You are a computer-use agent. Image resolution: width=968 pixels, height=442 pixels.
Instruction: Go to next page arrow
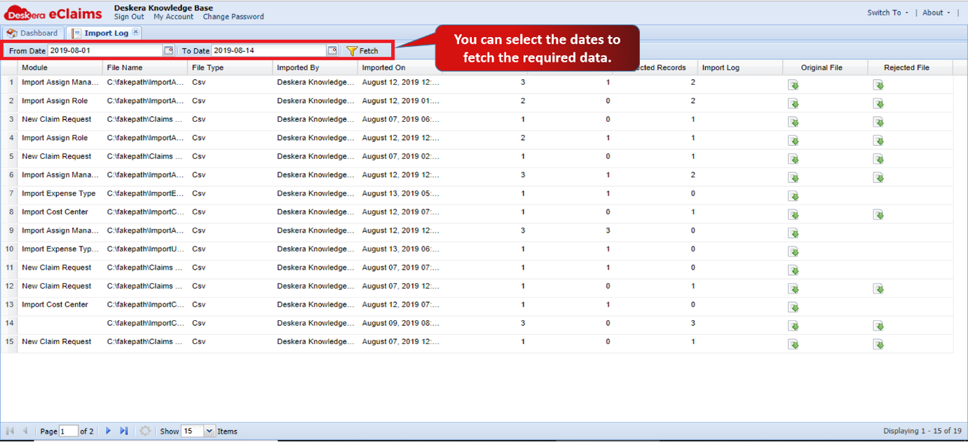(108, 431)
